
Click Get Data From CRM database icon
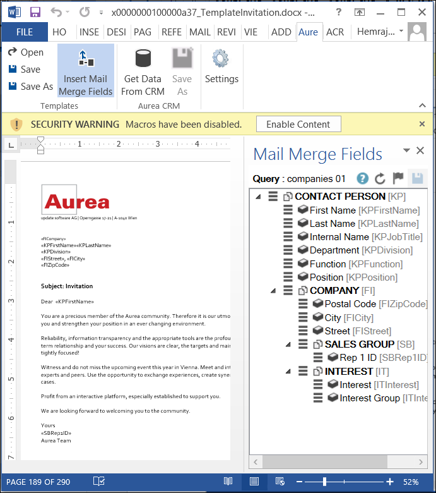(x=143, y=58)
